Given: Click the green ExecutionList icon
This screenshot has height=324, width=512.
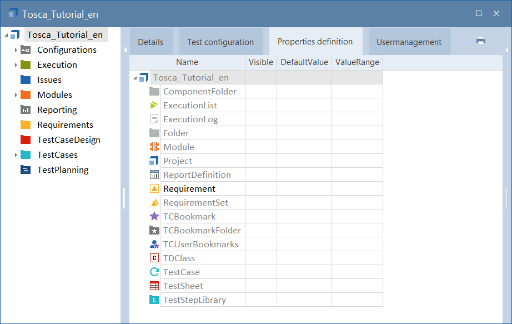Looking at the screenshot, I should click(x=154, y=106).
